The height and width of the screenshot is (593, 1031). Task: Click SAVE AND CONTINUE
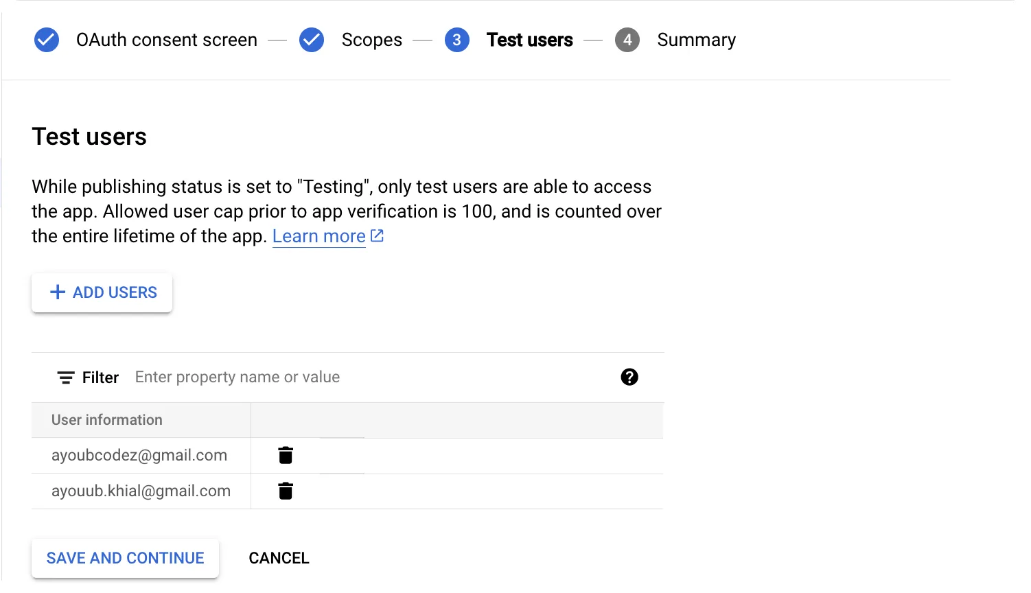point(125,558)
